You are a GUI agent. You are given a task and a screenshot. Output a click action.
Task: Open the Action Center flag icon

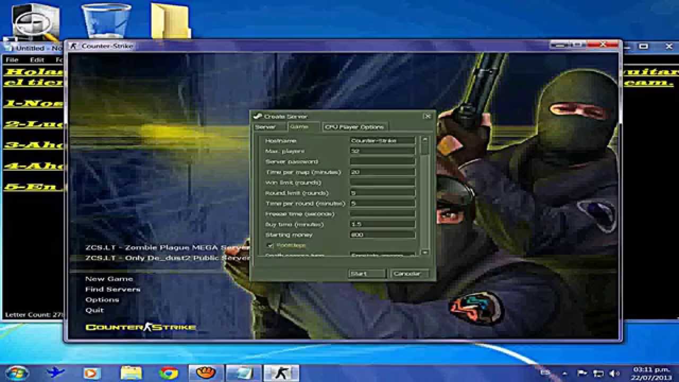[582, 374]
